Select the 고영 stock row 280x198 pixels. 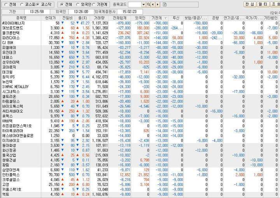point(140,185)
